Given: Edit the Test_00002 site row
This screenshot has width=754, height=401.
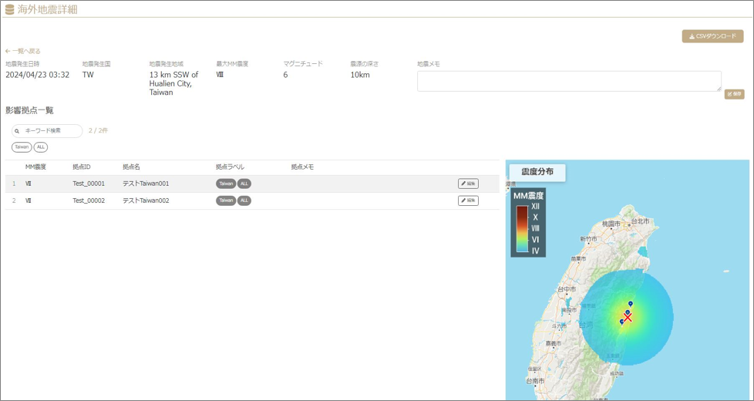Looking at the screenshot, I should pos(468,200).
